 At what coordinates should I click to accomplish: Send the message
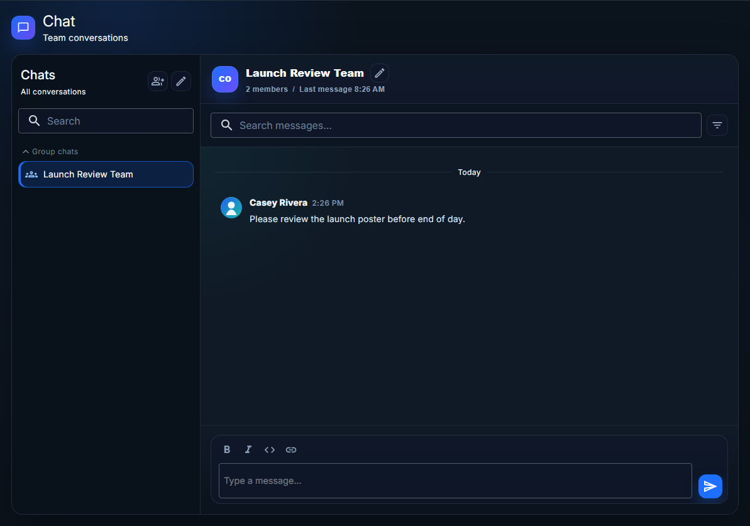pyautogui.click(x=710, y=486)
